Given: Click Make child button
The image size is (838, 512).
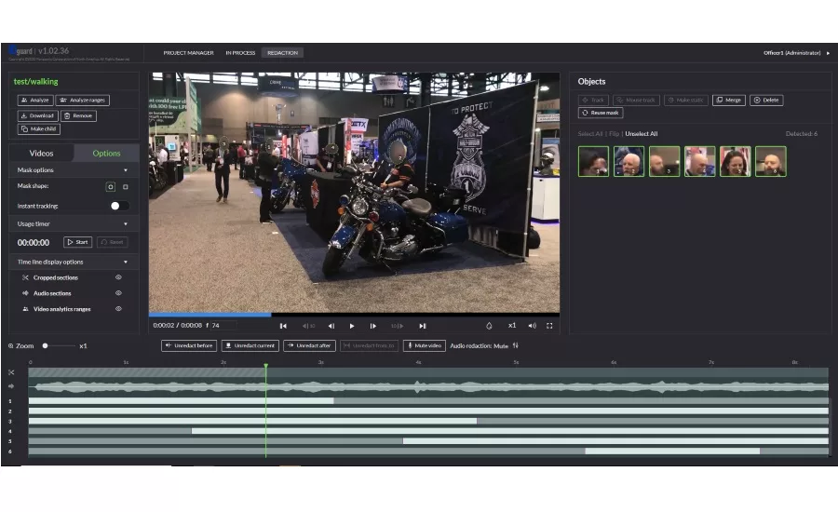Looking at the screenshot, I should click(x=39, y=128).
